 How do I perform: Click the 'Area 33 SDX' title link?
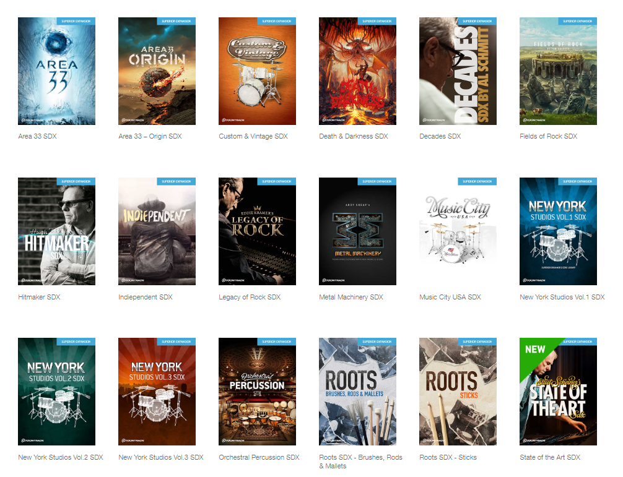(x=37, y=136)
